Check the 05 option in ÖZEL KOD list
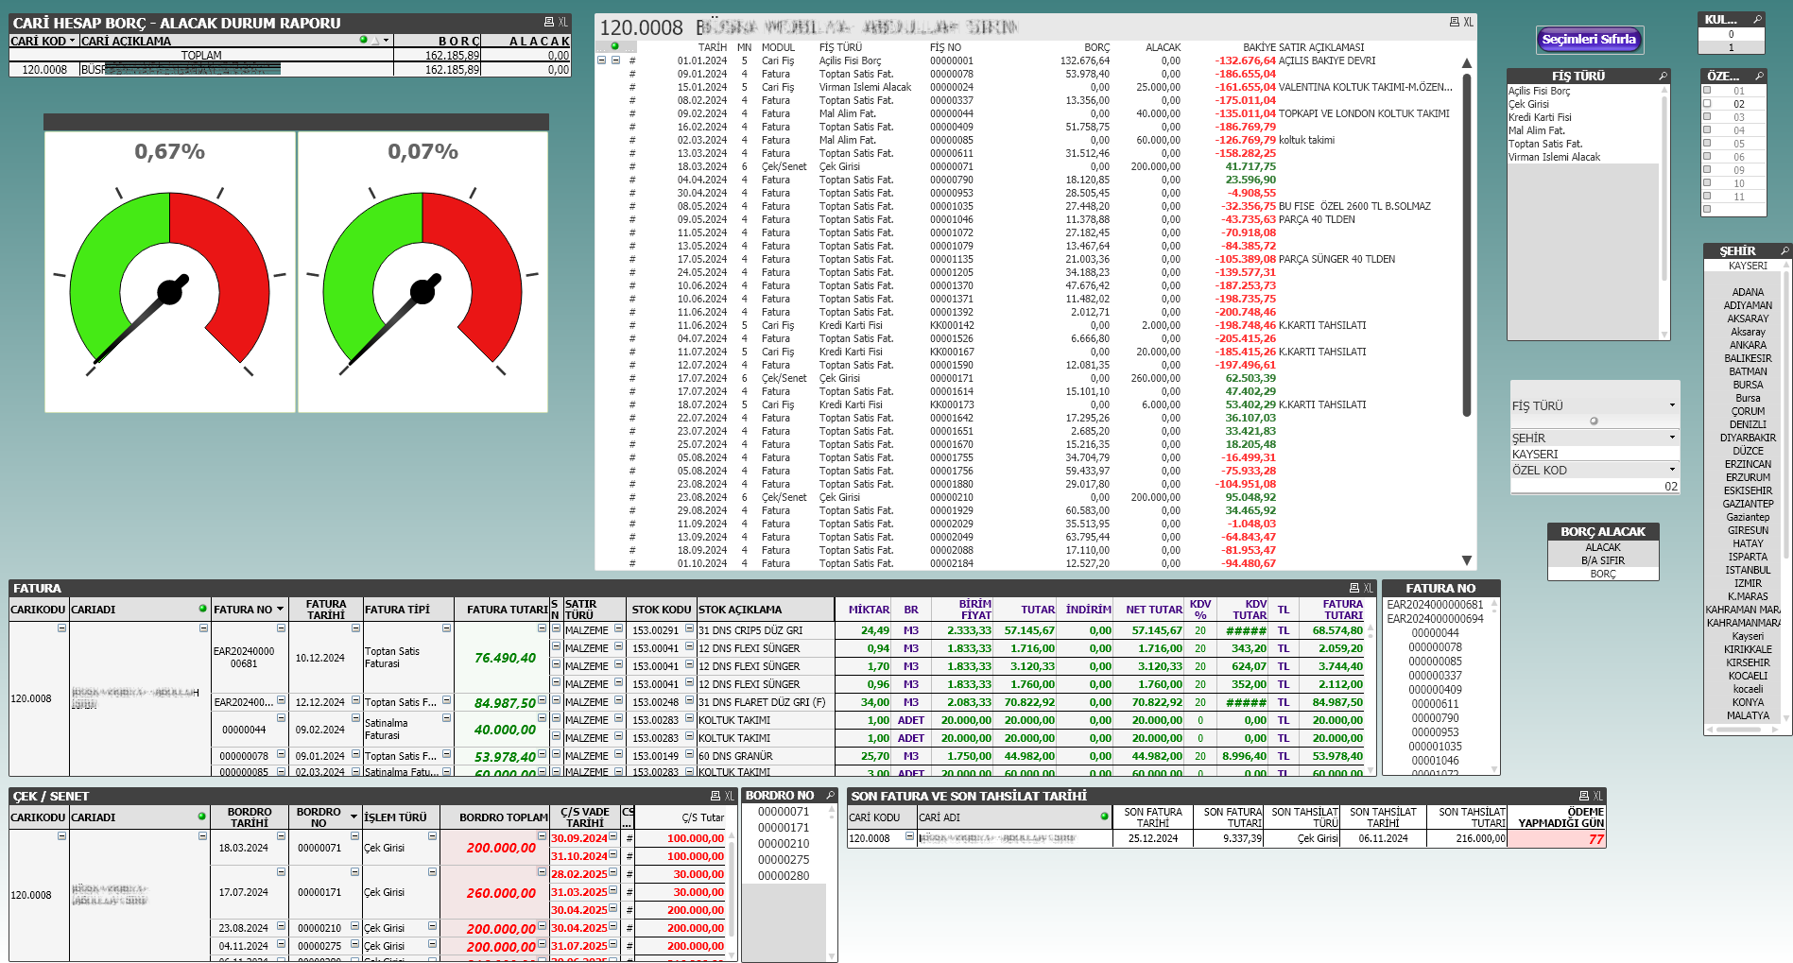This screenshot has height=963, width=1793. 1707,144
